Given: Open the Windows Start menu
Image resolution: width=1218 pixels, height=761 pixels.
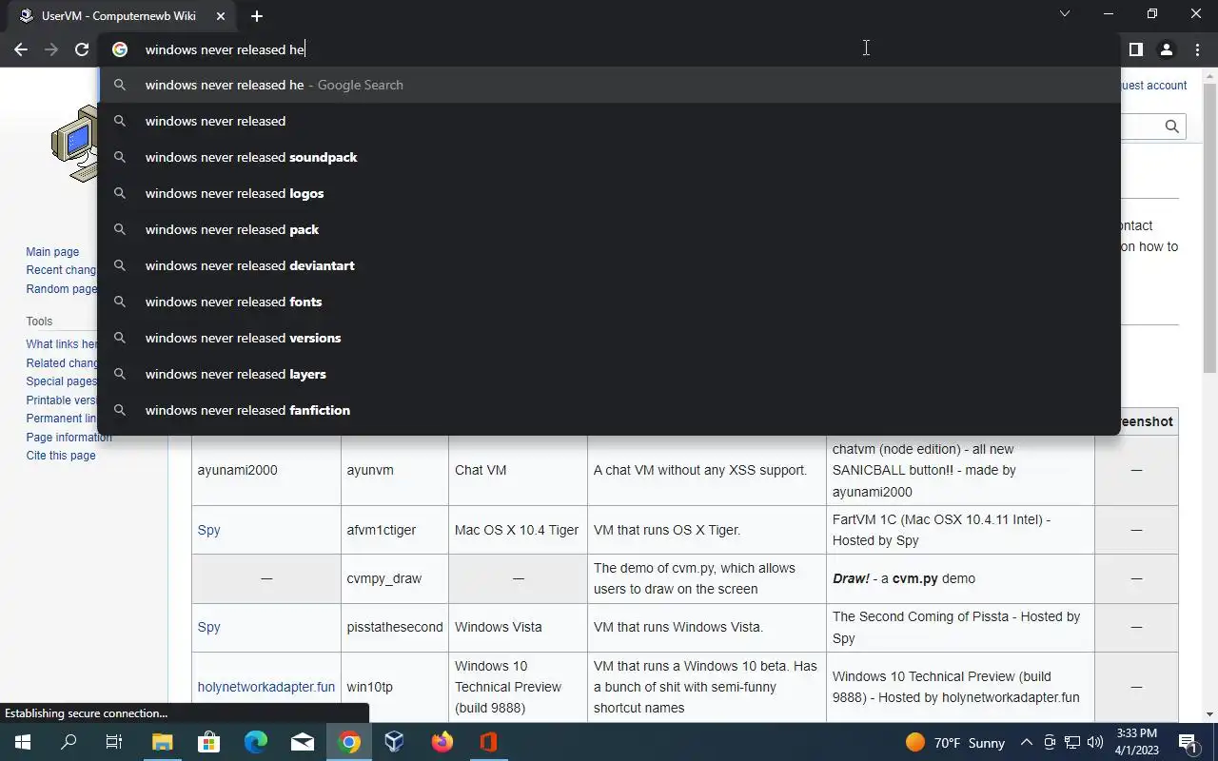Looking at the screenshot, I should tap(23, 742).
